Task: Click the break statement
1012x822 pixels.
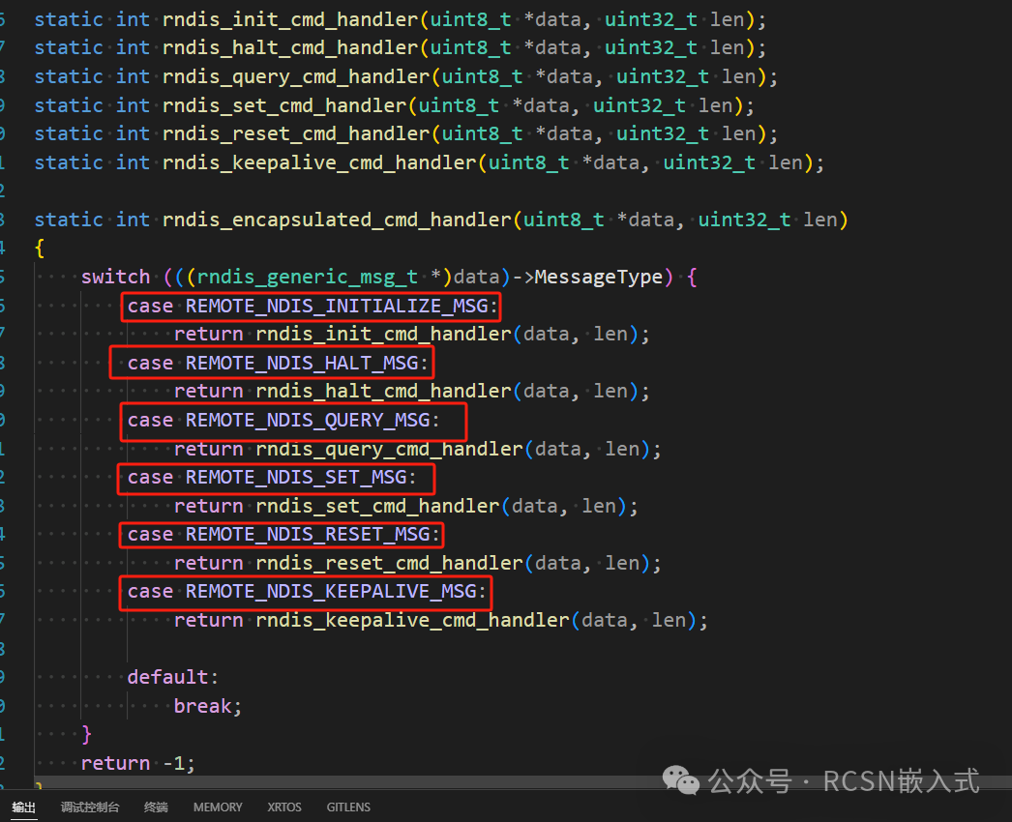Action: [207, 706]
